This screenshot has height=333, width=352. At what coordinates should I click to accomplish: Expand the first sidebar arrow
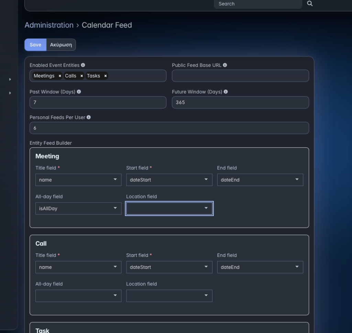coord(10,79)
